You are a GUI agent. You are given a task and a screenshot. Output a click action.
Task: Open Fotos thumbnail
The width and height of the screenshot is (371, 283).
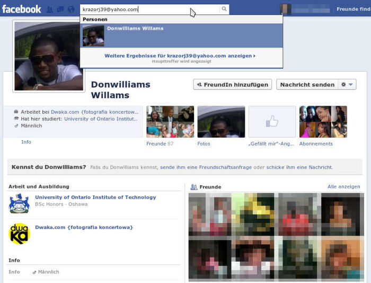[221, 122]
